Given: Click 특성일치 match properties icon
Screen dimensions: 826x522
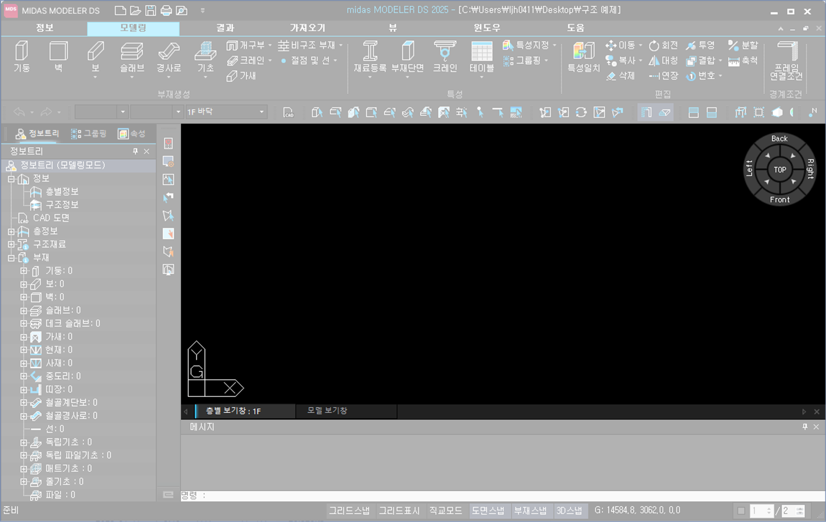Looking at the screenshot, I should (x=583, y=56).
